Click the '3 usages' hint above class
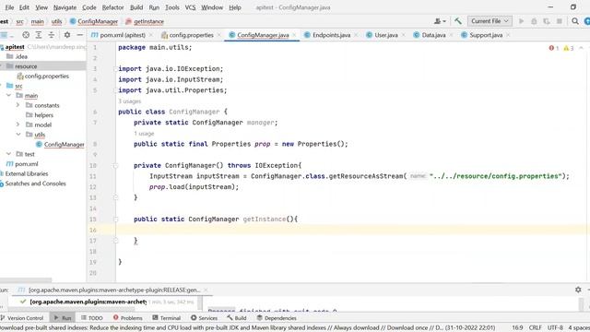590x332 pixels. click(129, 101)
